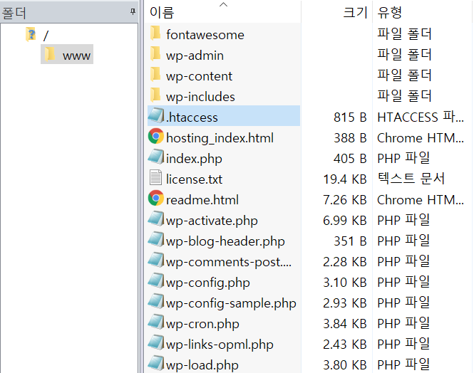Click the wp-includes folder icon
This screenshot has height=373, width=474.
tap(155, 95)
